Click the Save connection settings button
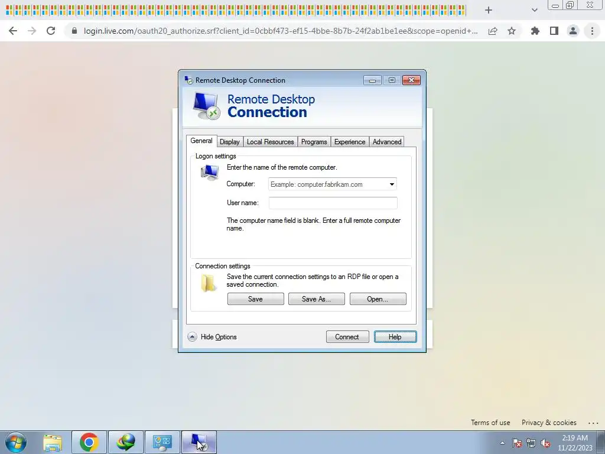 point(255,299)
